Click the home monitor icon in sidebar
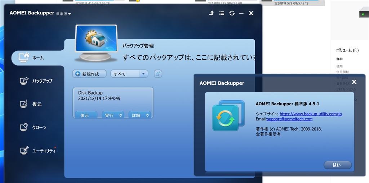Screen dimensions: 369x183 tap(24, 57)
